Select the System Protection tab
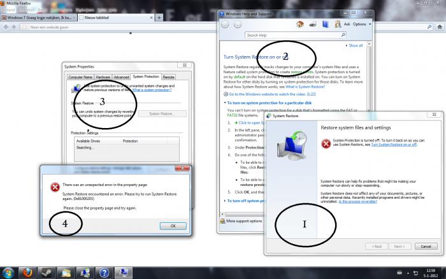The image size is (446, 279). (x=146, y=76)
